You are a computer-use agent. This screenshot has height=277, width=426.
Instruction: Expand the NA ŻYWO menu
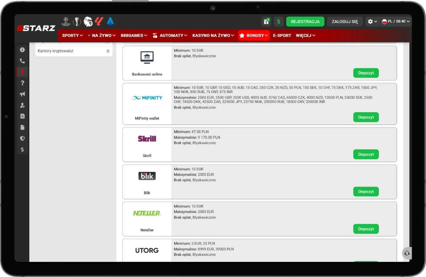(x=102, y=35)
